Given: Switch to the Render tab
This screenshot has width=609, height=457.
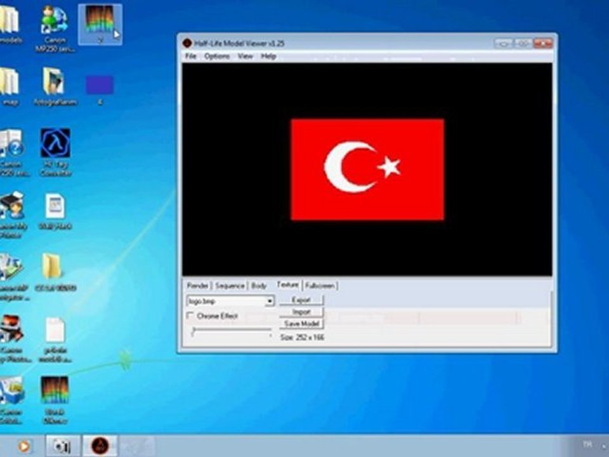Looking at the screenshot, I should click(x=197, y=286).
